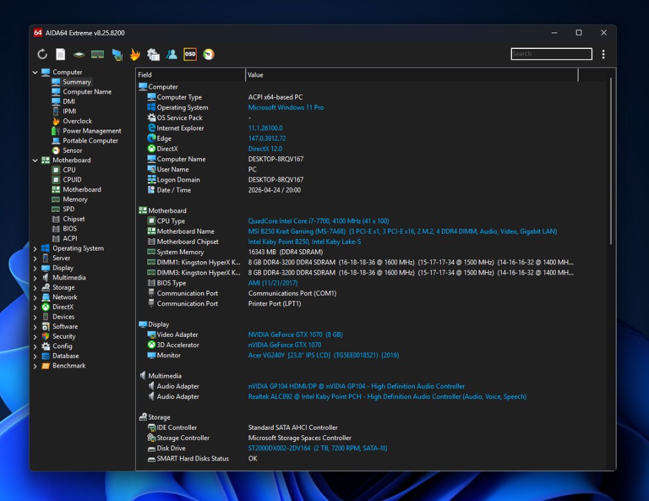Viewport: 649px width, 501px height.
Task: Collapse the Computer tree node
Action: (35, 72)
